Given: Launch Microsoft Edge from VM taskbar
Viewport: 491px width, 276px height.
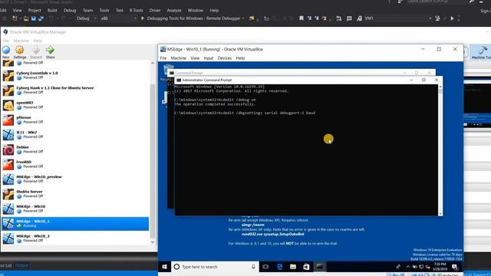Looking at the screenshot, I should click(x=279, y=267).
